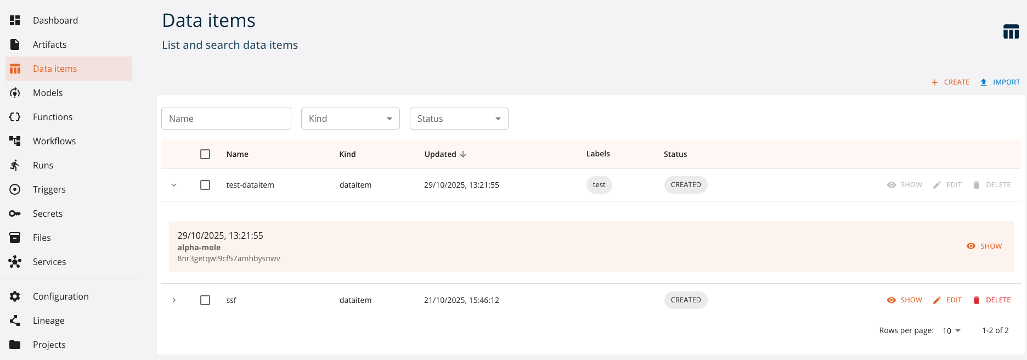Click the Models icon in sidebar
Viewport: 1027px width, 360px height.
point(15,93)
